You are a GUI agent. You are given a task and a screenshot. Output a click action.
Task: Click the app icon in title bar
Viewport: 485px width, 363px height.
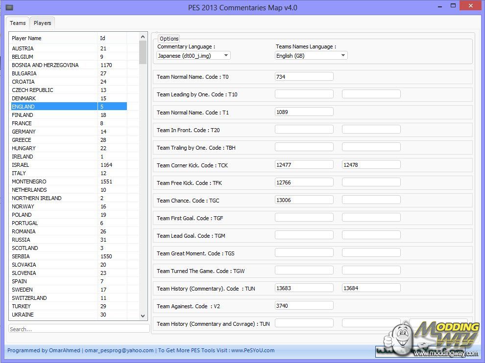pos(9,7)
